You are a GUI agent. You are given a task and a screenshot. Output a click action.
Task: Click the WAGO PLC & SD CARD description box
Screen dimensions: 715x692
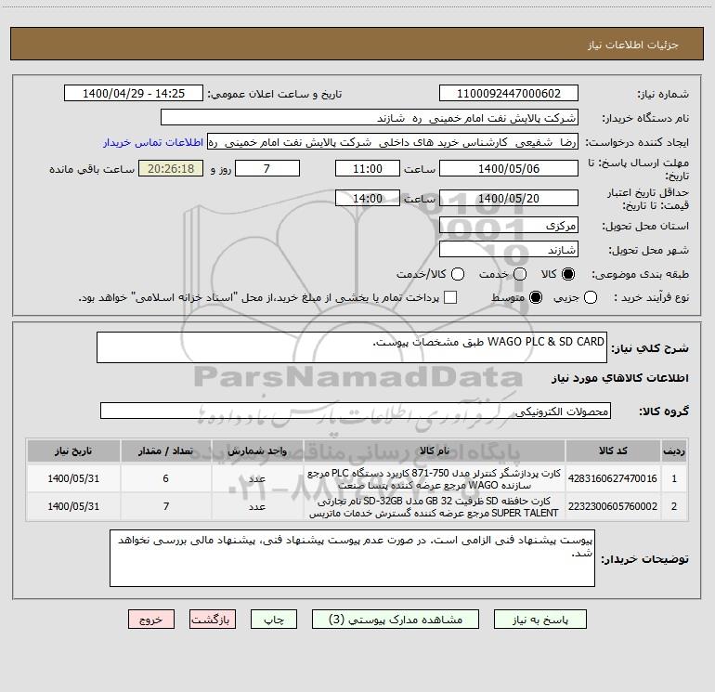352,347
